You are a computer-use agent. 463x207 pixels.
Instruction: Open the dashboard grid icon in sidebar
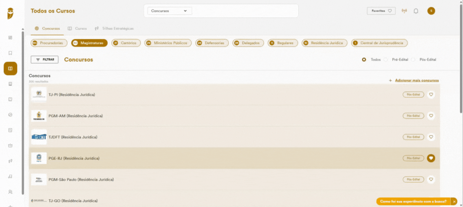point(10,38)
